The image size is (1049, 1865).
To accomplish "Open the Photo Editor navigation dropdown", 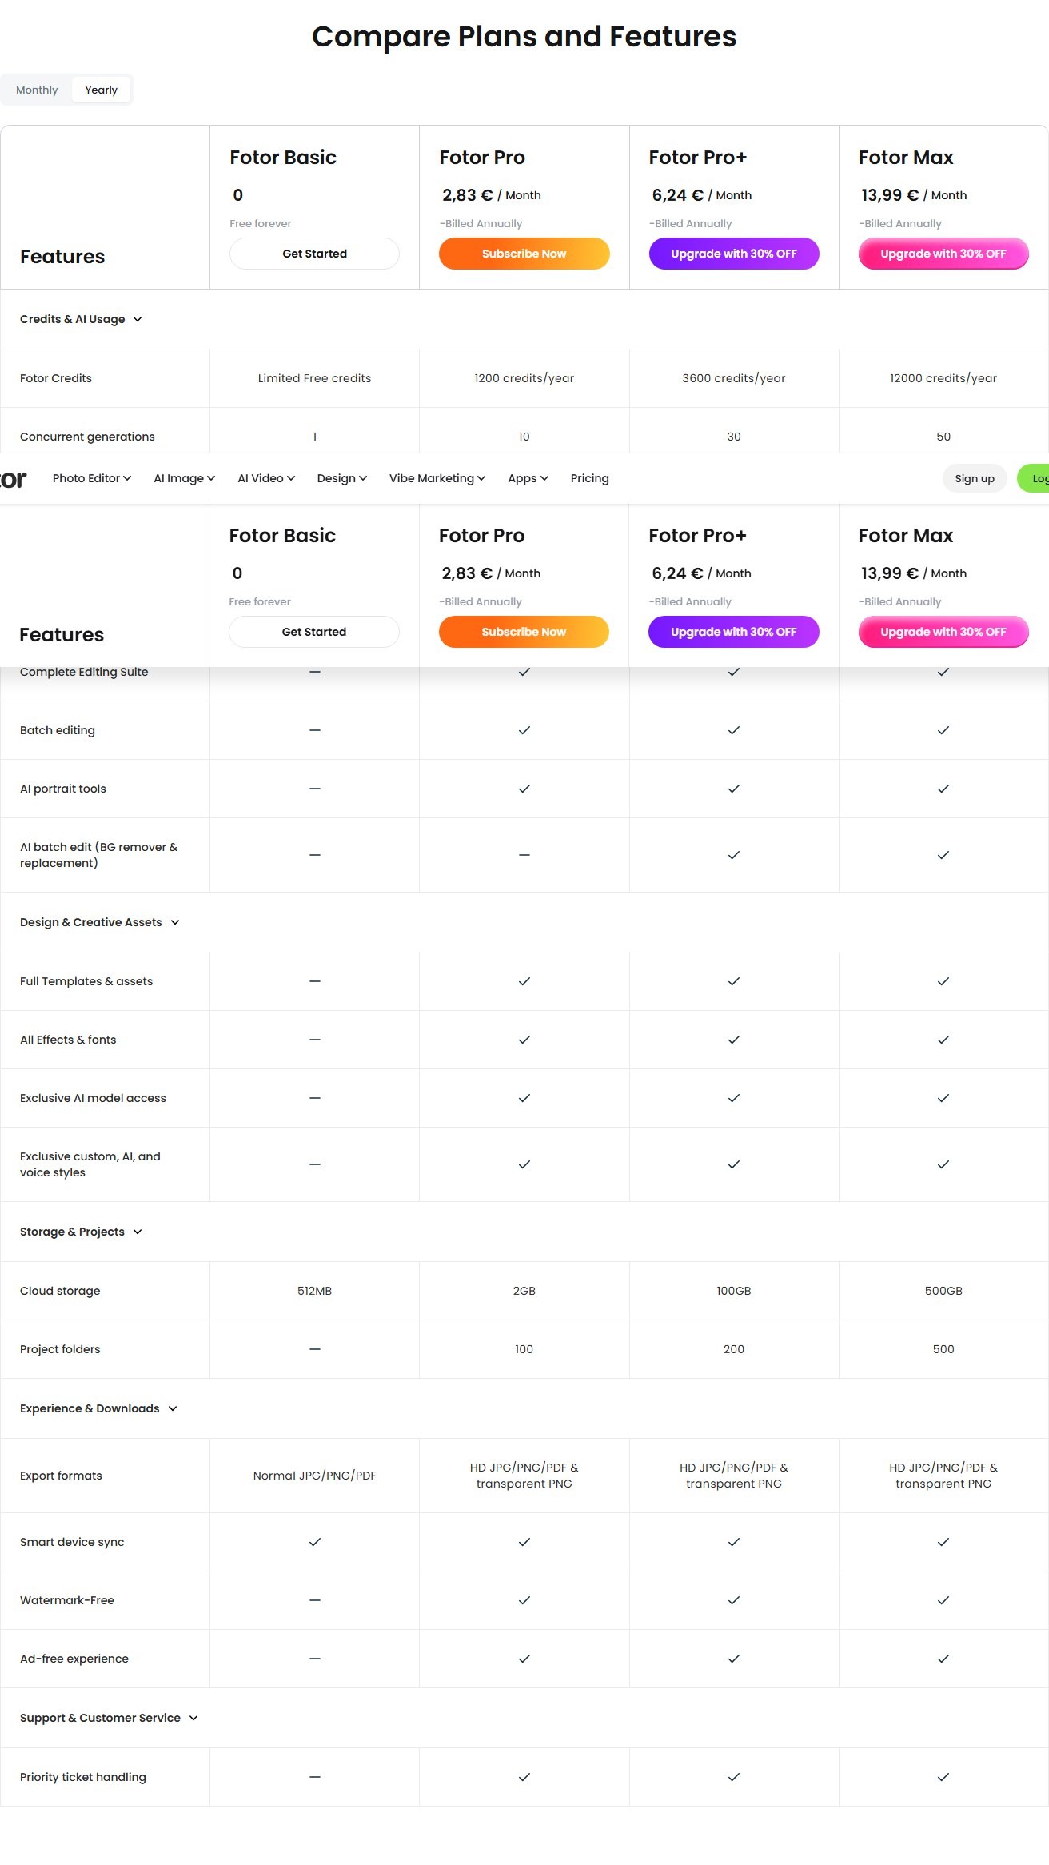I will (x=92, y=478).
